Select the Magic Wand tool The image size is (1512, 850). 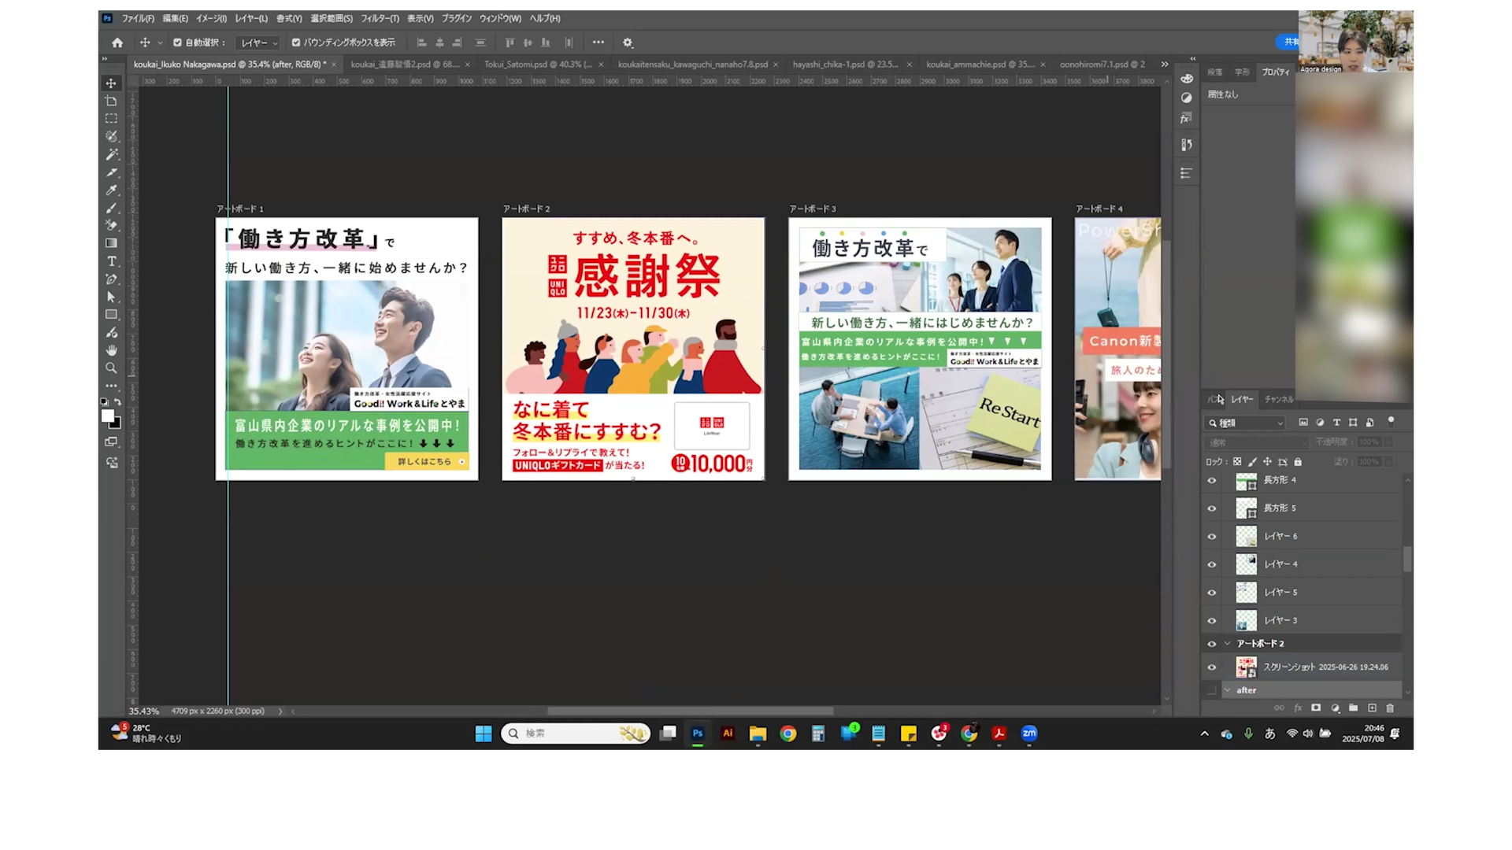click(x=111, y=154)
